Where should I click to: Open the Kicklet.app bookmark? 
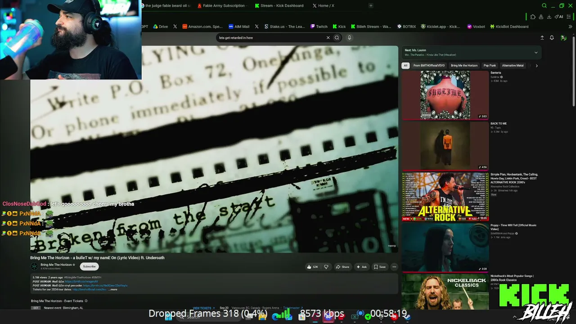(x=441, y=27)
